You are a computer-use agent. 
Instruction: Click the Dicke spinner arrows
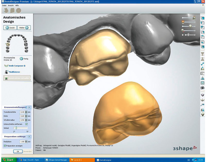click(x=26, y=116)
